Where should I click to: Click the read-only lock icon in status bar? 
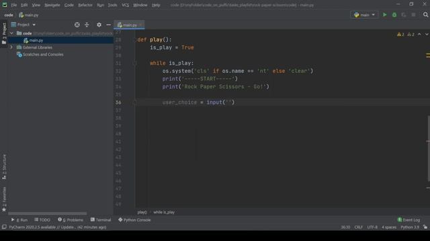click(x=425, y=227)
